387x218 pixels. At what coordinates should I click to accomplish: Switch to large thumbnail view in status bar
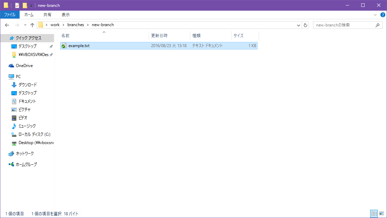[382, 214]
